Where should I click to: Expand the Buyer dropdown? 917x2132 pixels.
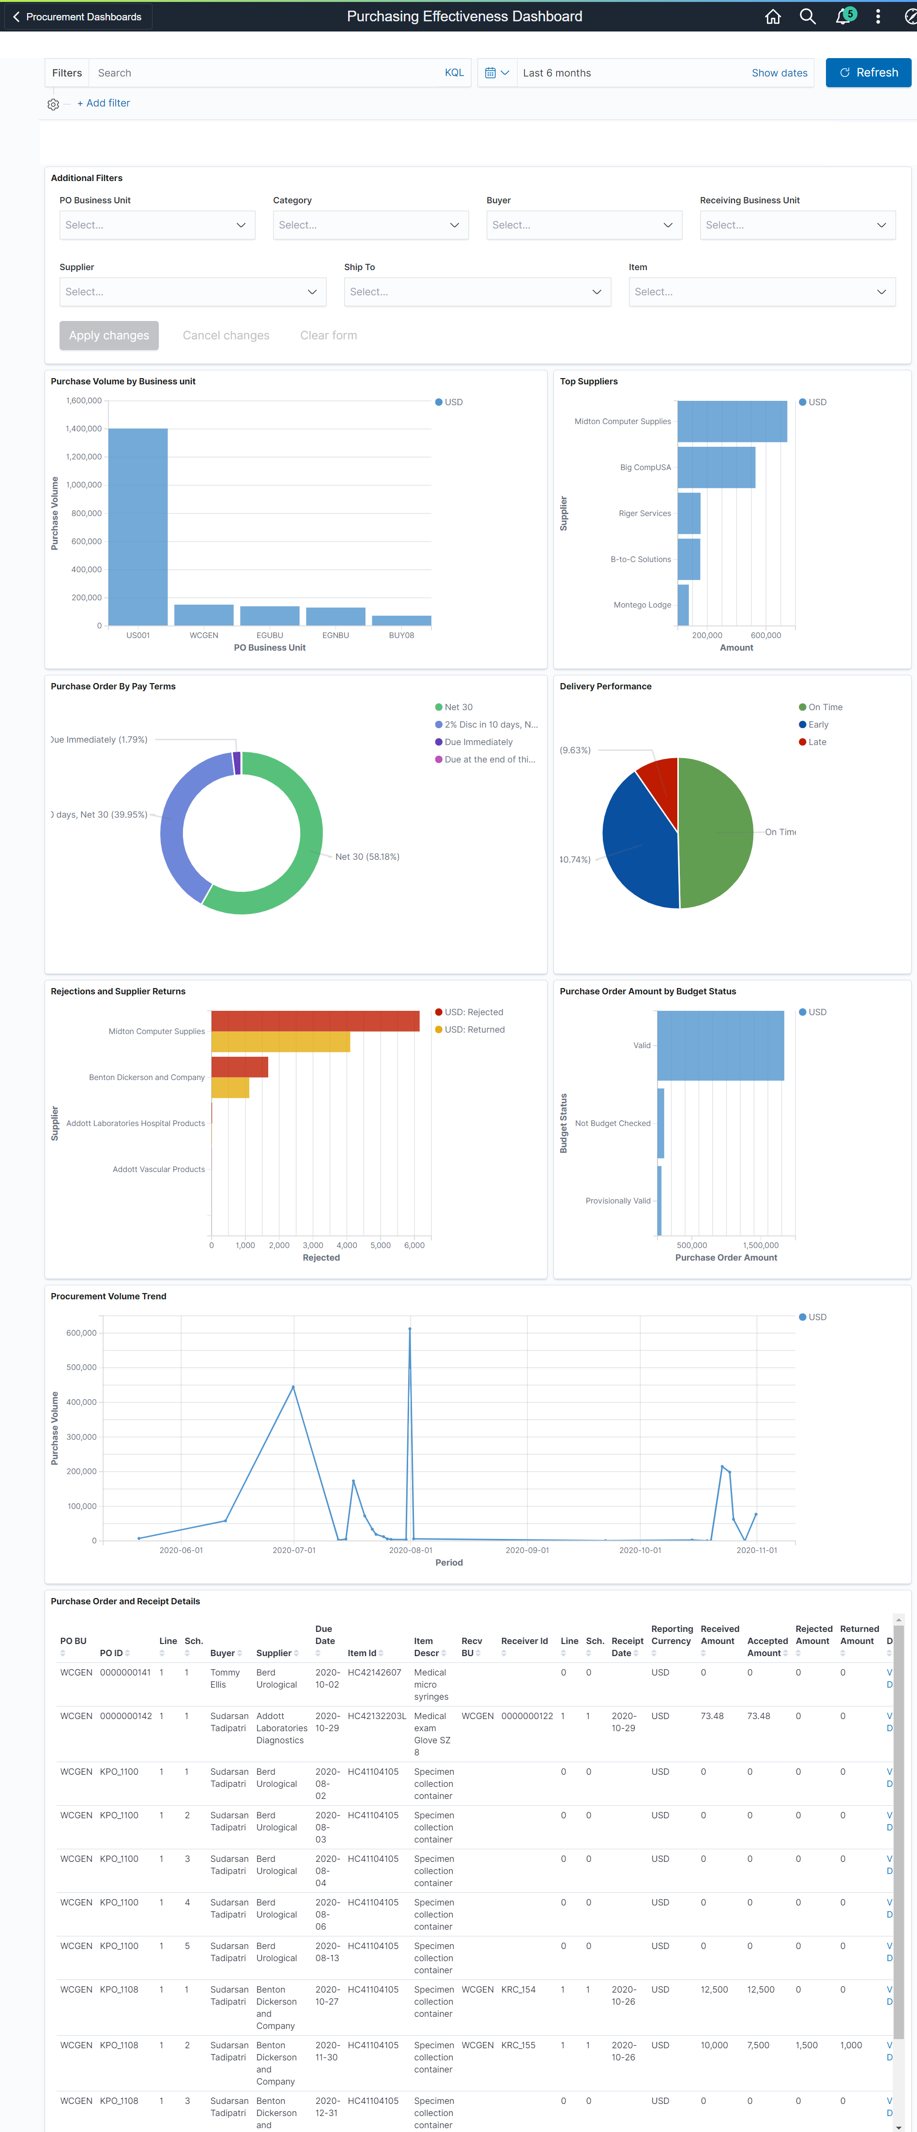click(584, 225)
